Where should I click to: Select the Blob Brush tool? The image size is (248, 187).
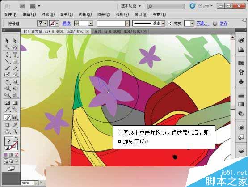click(x=7, y=74)
